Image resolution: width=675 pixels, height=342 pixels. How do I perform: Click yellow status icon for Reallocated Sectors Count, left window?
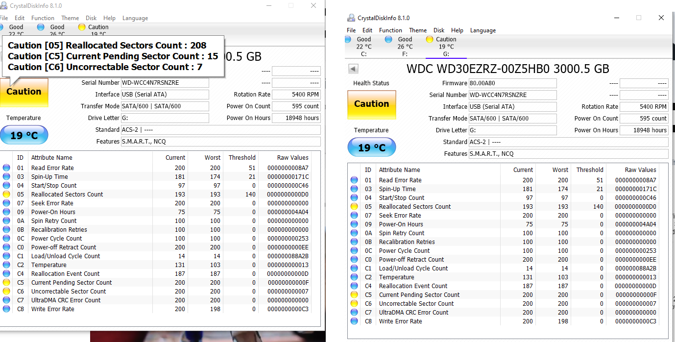point(6,195)
